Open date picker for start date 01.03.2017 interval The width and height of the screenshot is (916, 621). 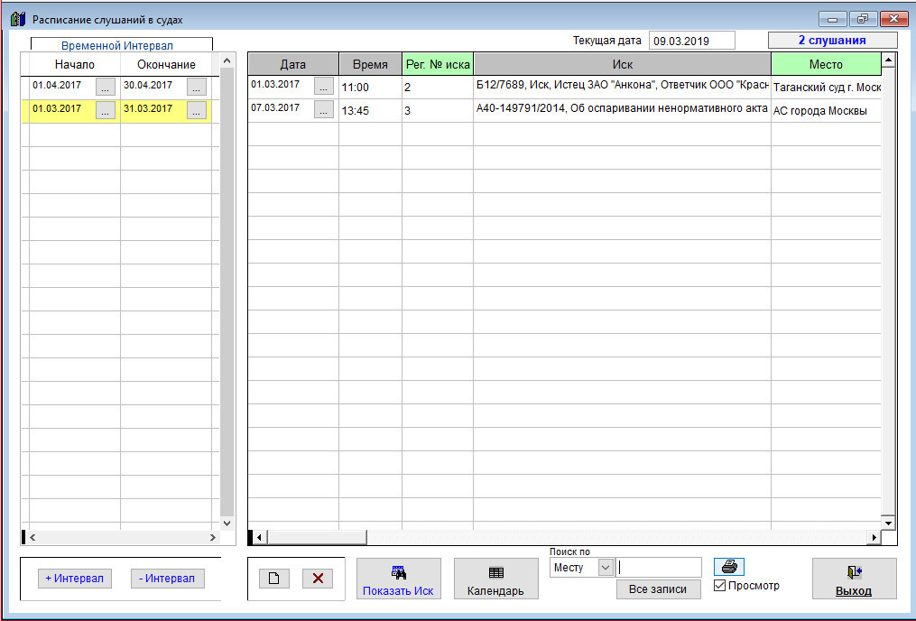pyautogui.click(x=106, y=110)
